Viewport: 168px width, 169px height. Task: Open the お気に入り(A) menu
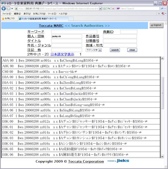[x=39, y=14]
